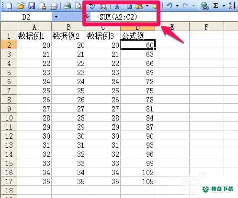The height and width of the screenshot is (198, 238).
Task: Expand the Paste options dropdown arrow
Action: [x=147, y=6]
